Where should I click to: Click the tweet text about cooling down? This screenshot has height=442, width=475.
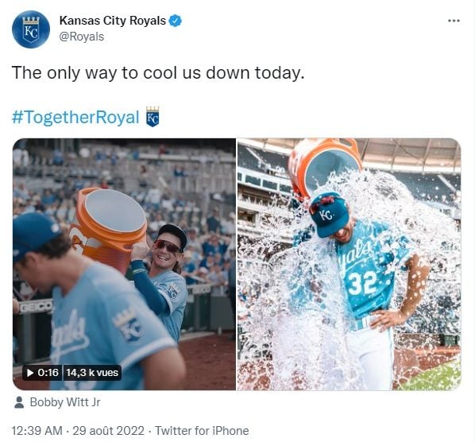(x=158, y=73)
